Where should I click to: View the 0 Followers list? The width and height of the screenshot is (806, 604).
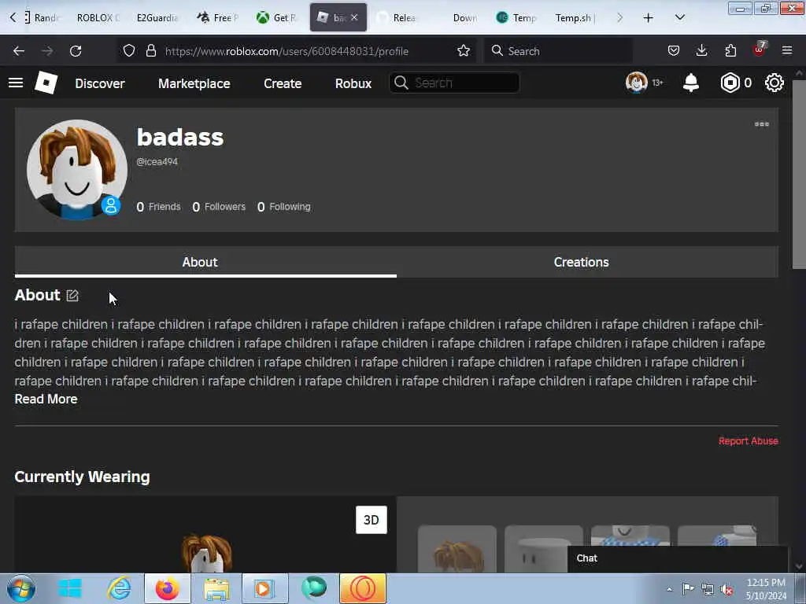point(219,207)
